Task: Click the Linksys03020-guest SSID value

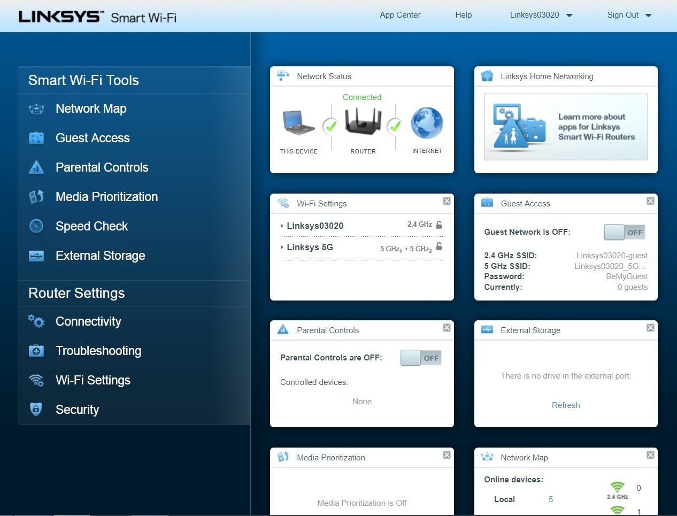Action: click(x=612, y=256)
